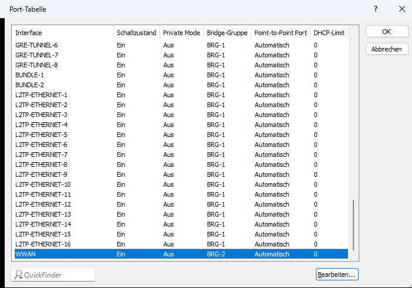Screen dimensions: 412x288
Task: Click the OK button
Action: pos(386,32)
